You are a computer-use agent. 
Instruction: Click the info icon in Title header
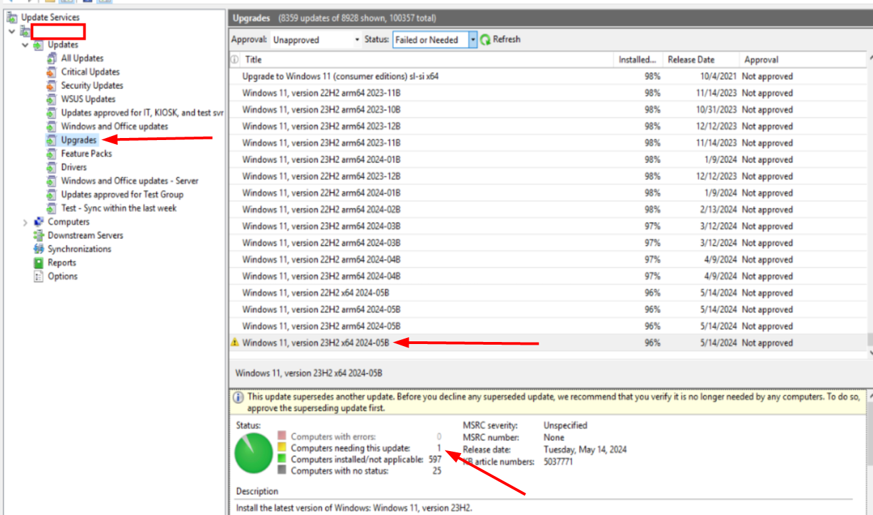[x=234, y=59]
